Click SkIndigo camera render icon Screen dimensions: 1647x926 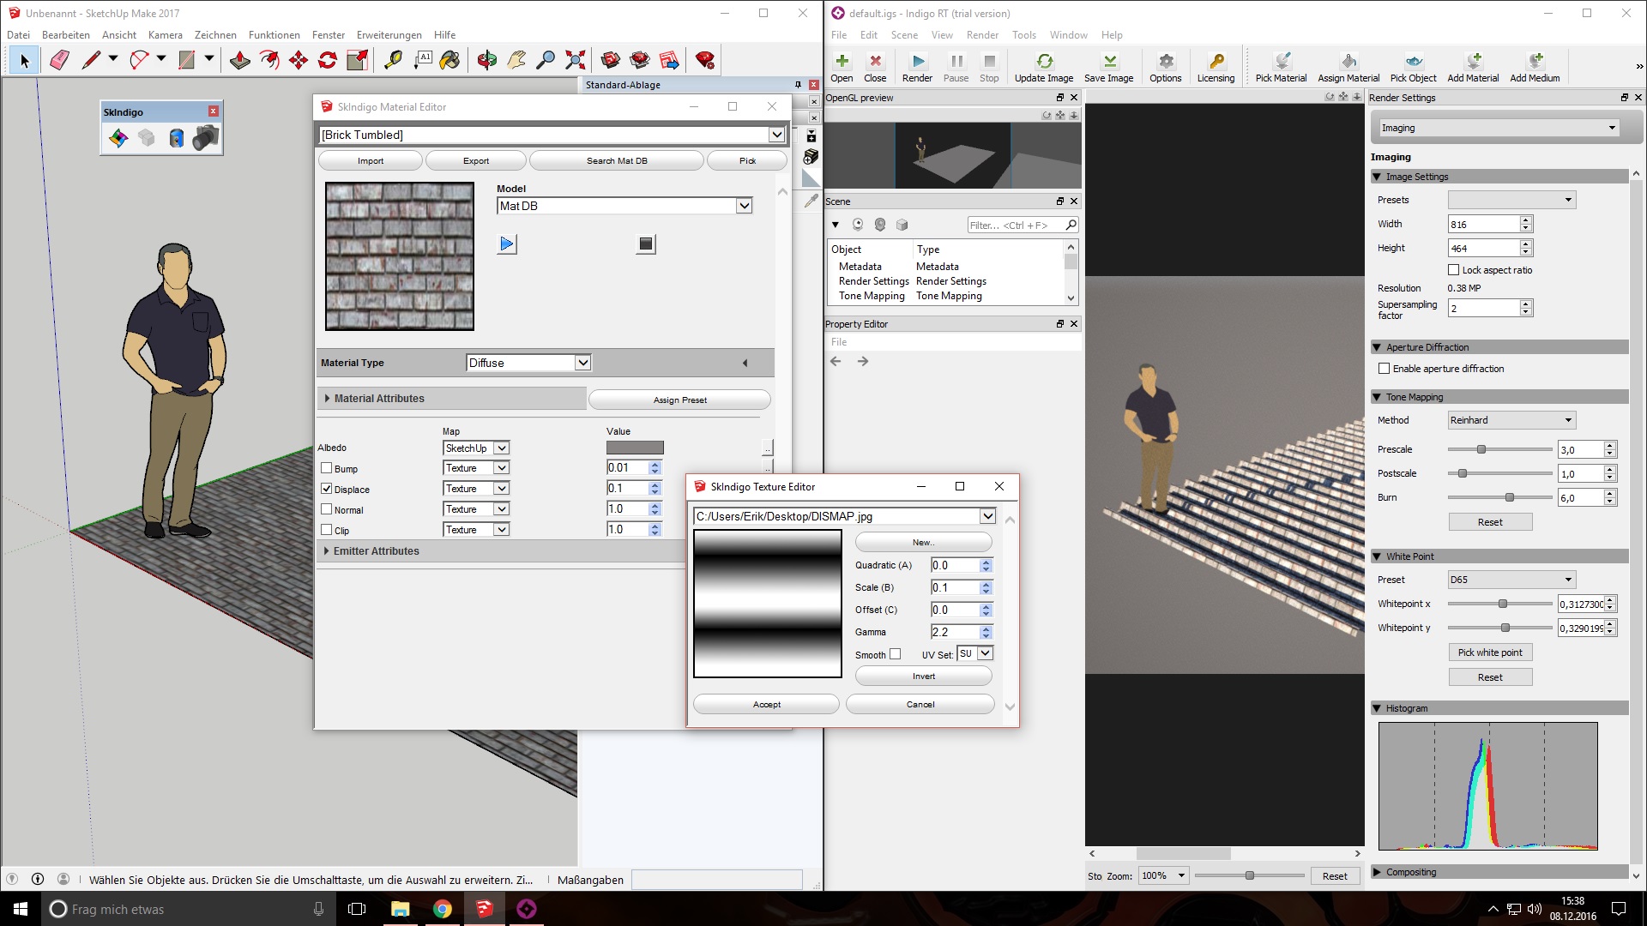205,138
